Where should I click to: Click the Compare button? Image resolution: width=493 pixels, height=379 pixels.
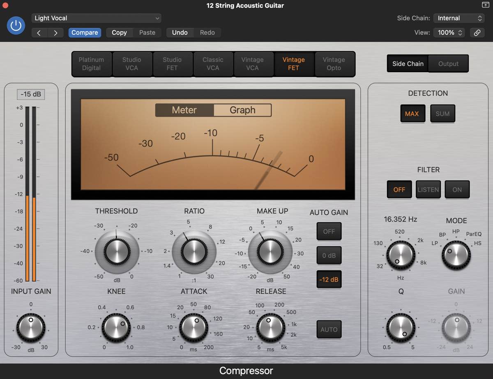pos(85,33)
